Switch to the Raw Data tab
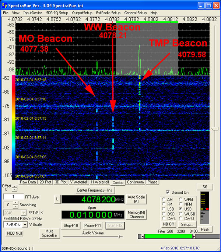Viewport: 221px width, 252px height. [28, 182]
